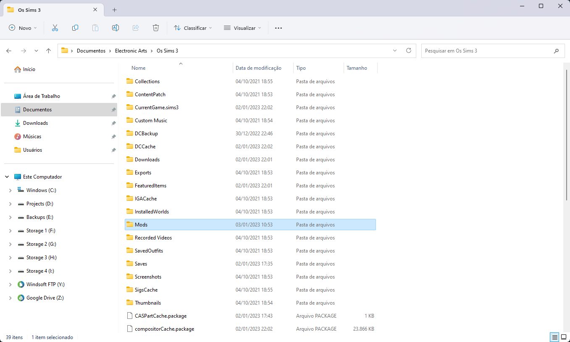Select the compositorCache.package file
This screenshot has height=342, width=570.
pyautogui.click(x=250, y=329)
